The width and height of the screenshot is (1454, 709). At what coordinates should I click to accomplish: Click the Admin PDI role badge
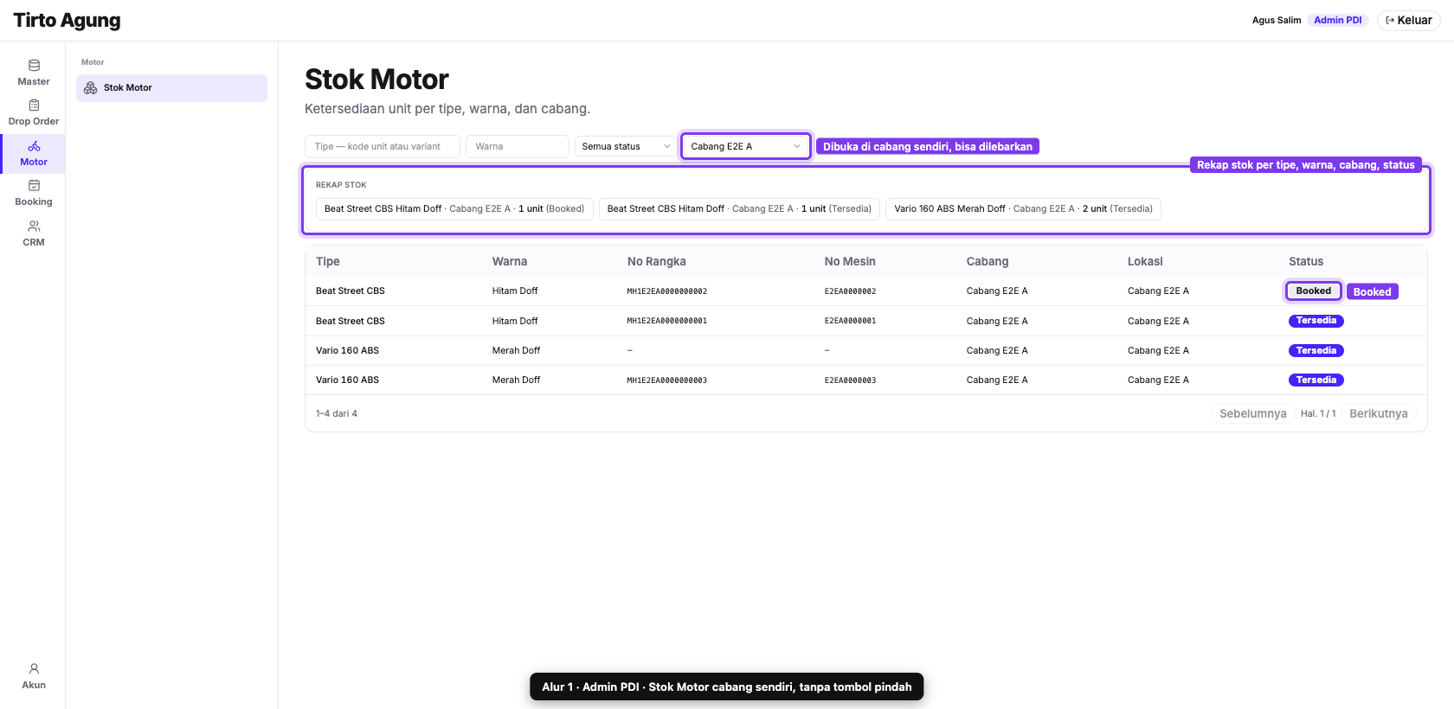(x=1337, y=20)
